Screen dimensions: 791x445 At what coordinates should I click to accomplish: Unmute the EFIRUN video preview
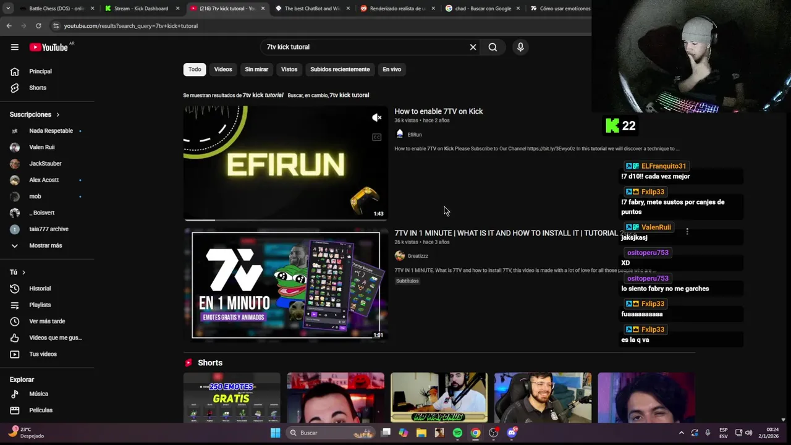(x=377, y=117)
